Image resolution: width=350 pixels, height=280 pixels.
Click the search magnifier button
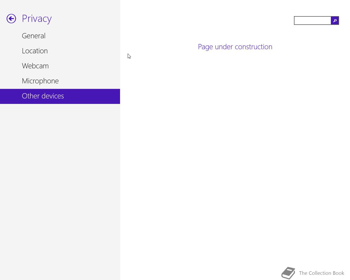coord(335,21)
